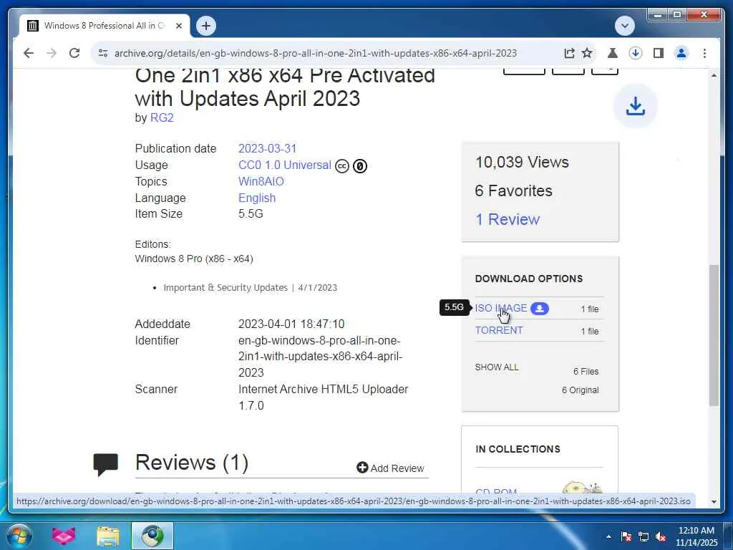Click the badge icon beside ISO IMAGE

540,309
